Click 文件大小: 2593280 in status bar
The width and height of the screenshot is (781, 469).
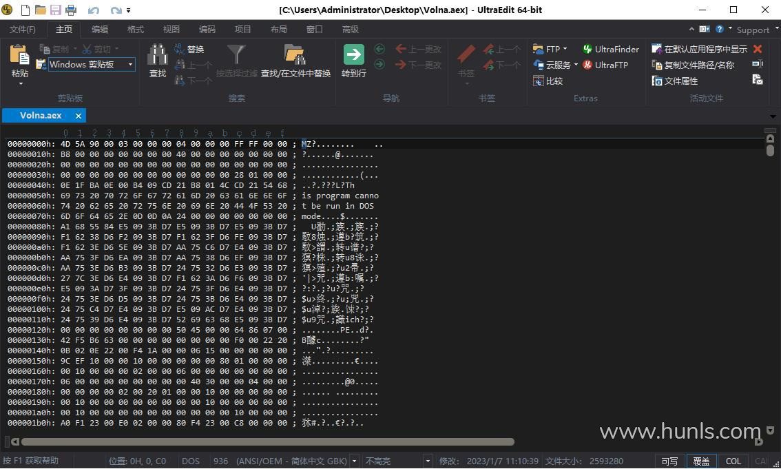pyautogui.click(x=584, y=461)
